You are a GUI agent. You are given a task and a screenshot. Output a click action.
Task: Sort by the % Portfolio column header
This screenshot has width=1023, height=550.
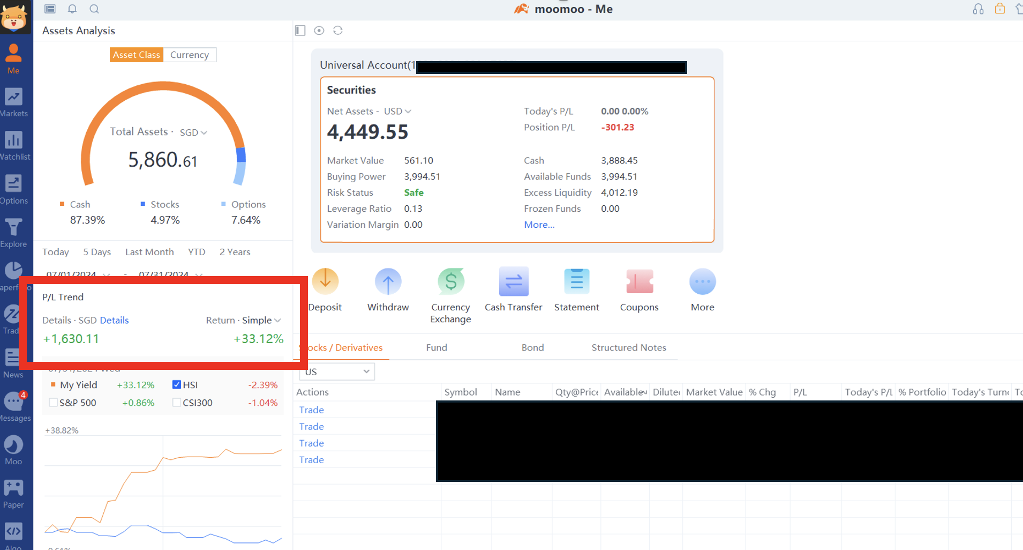click(922, 392)
